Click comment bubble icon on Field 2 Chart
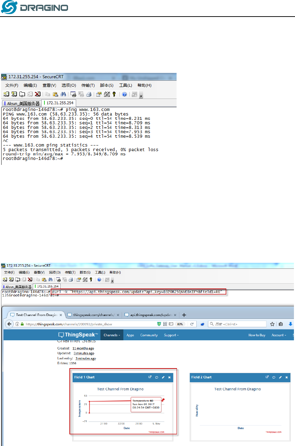 [x=274, y=377]
